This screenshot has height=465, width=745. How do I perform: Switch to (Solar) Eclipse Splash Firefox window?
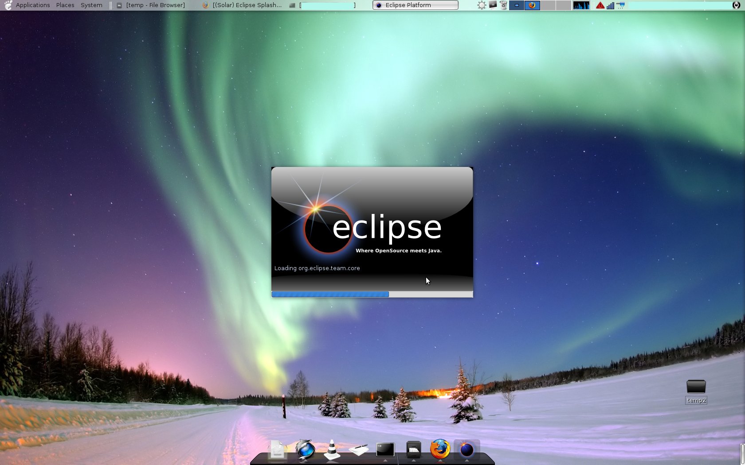coord(242,5)
